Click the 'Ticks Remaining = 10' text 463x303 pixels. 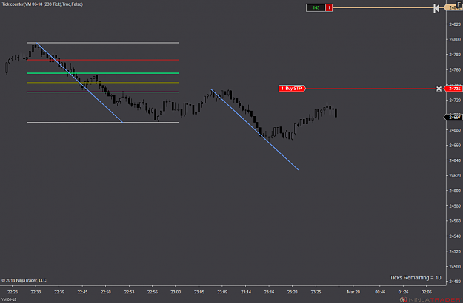point(415,278)
